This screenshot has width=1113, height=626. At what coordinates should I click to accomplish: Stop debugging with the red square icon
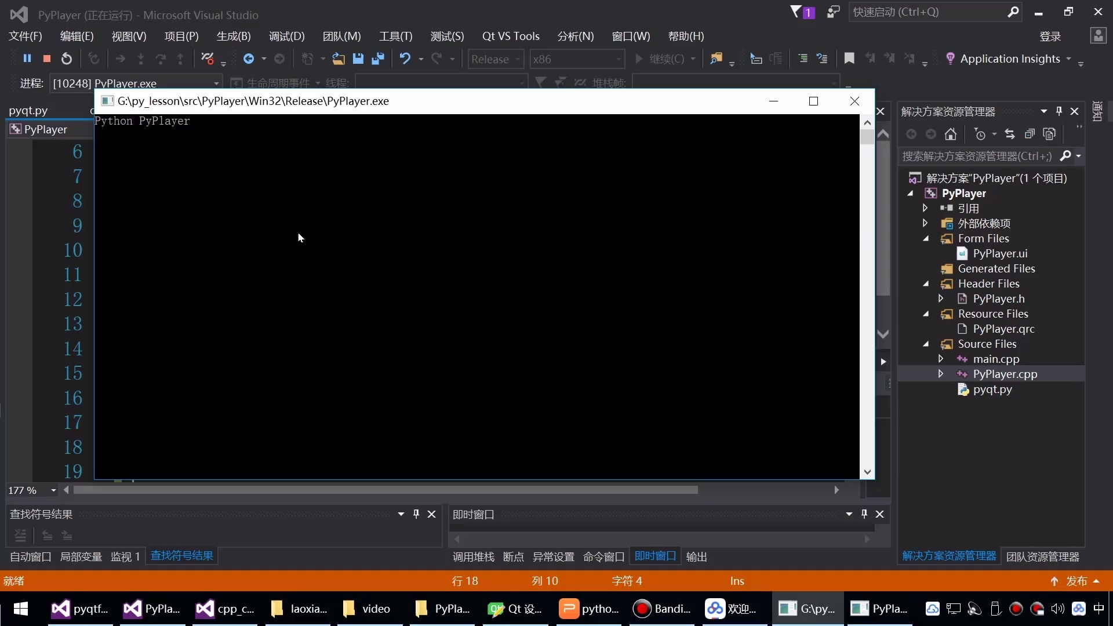(x=47, y=59)
